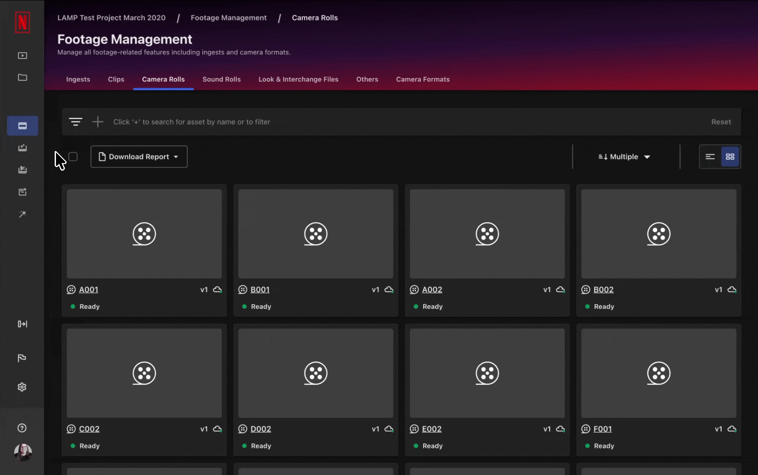Expand the Download Report dropdown
The height and width of the screenshot is (475, 758).
coord(139,157)
